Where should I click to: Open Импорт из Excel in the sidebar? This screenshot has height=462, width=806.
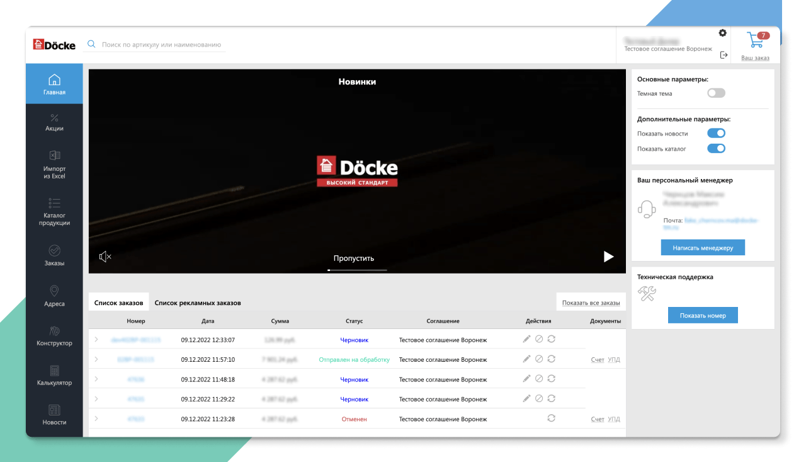[54, 165]
